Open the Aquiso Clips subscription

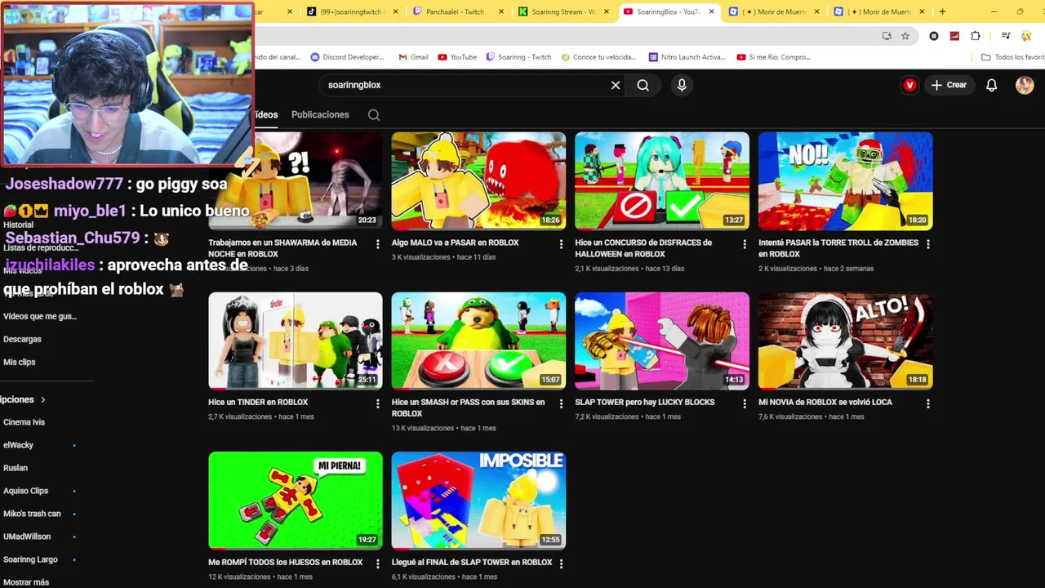(25, 491)
